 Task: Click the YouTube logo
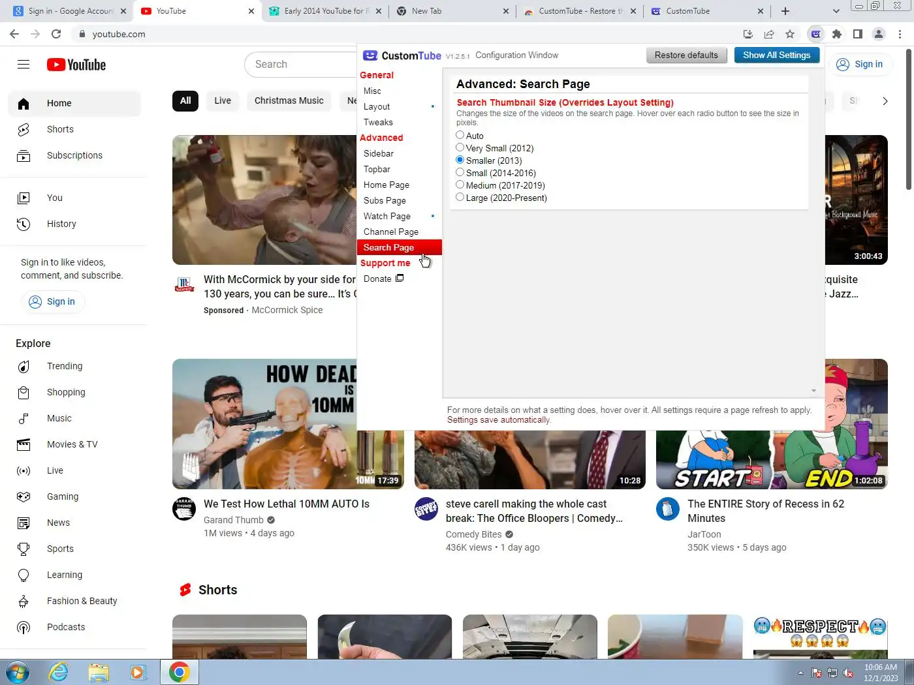[76, 65]
